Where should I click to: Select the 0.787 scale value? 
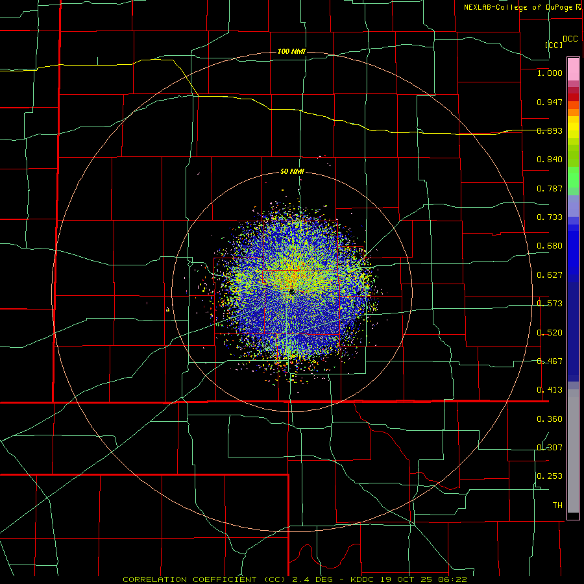(x=550, y=188)
